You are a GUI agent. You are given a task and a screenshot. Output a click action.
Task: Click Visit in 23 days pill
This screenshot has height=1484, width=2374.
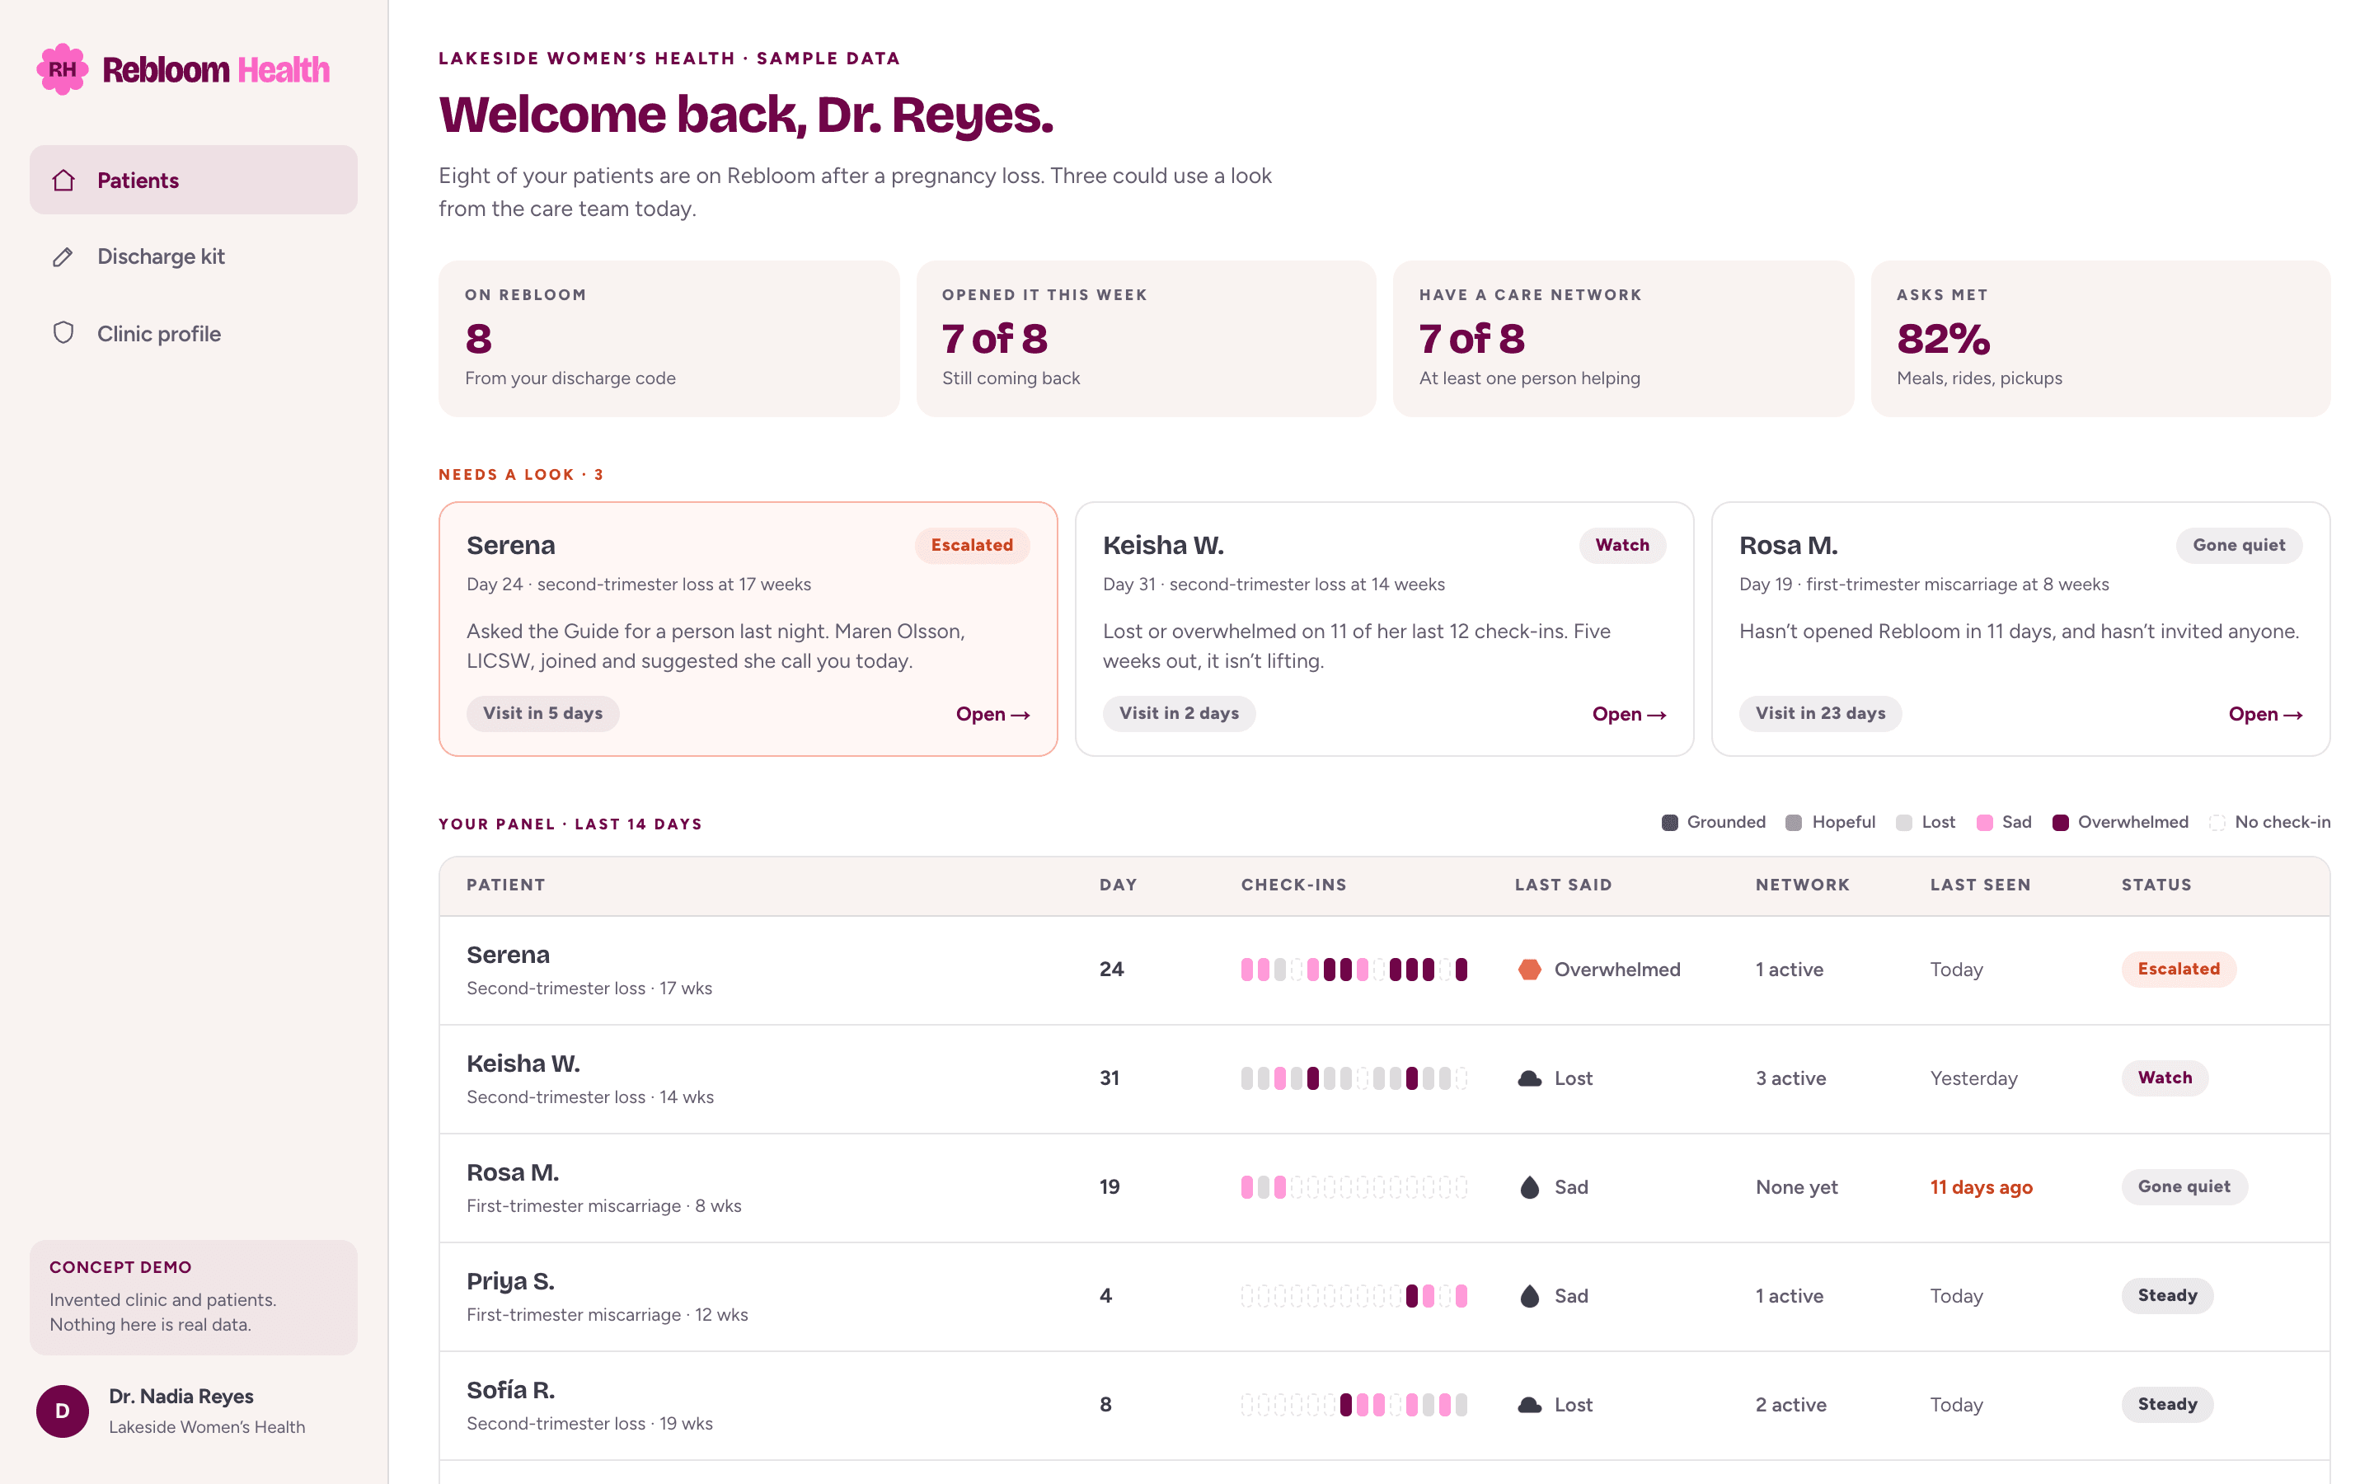point(1820,713)
